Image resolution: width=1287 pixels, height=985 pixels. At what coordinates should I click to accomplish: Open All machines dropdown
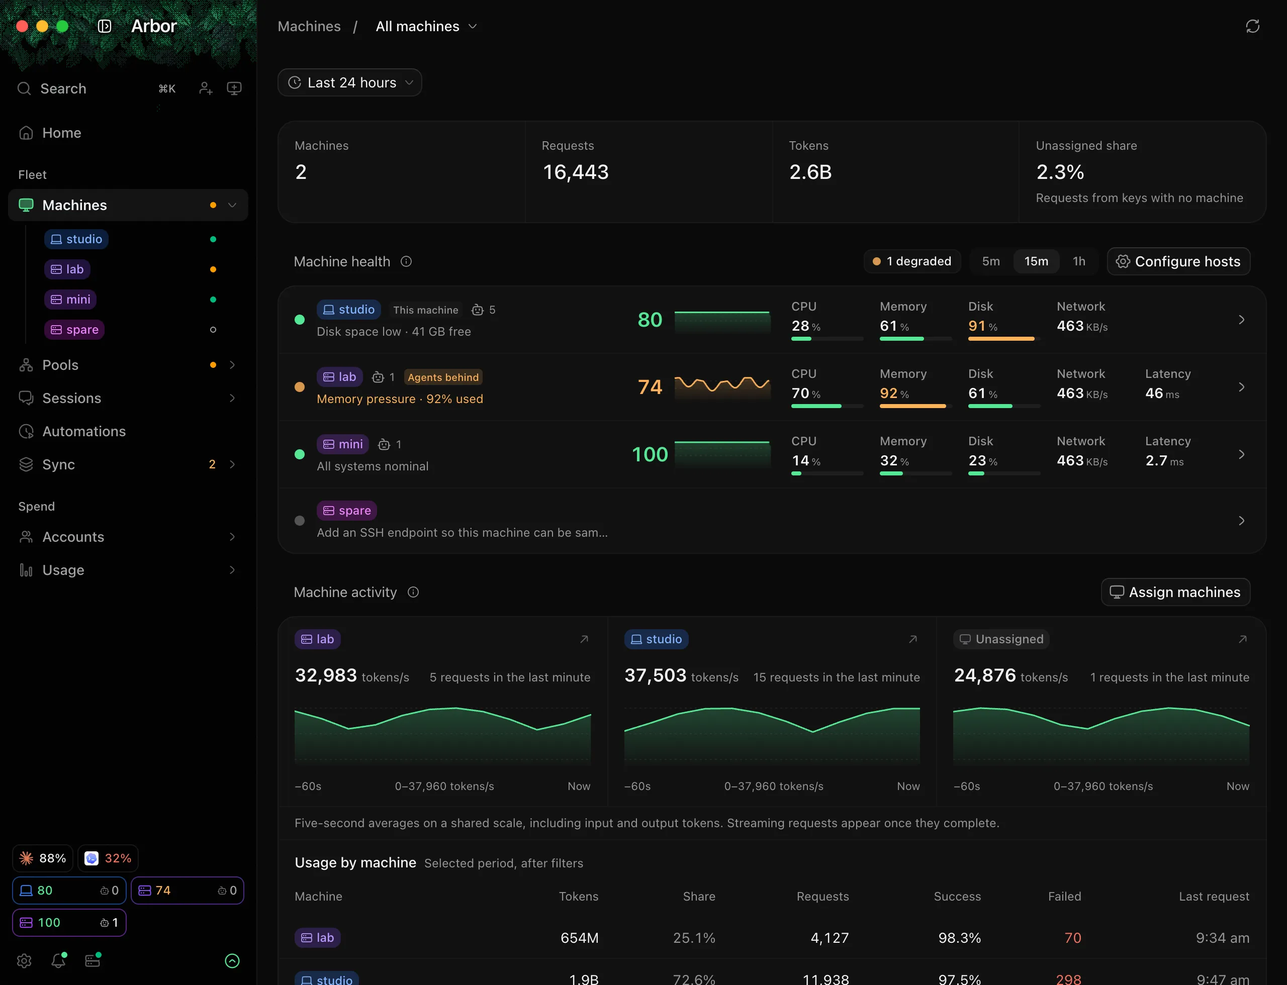click(x=426, y=26)
